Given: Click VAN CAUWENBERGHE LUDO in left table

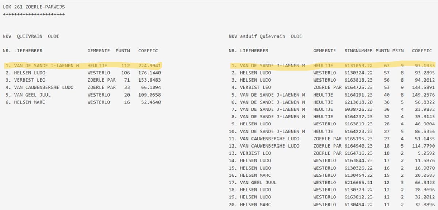Looking at the screenshot, I should point(43,87).
